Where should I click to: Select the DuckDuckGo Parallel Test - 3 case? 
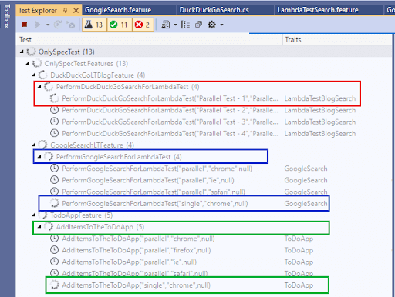(x=204, y=122)
